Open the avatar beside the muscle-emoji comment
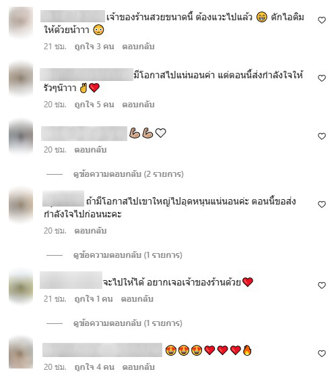This screenshot has height=380, width=334. (21, 137)
